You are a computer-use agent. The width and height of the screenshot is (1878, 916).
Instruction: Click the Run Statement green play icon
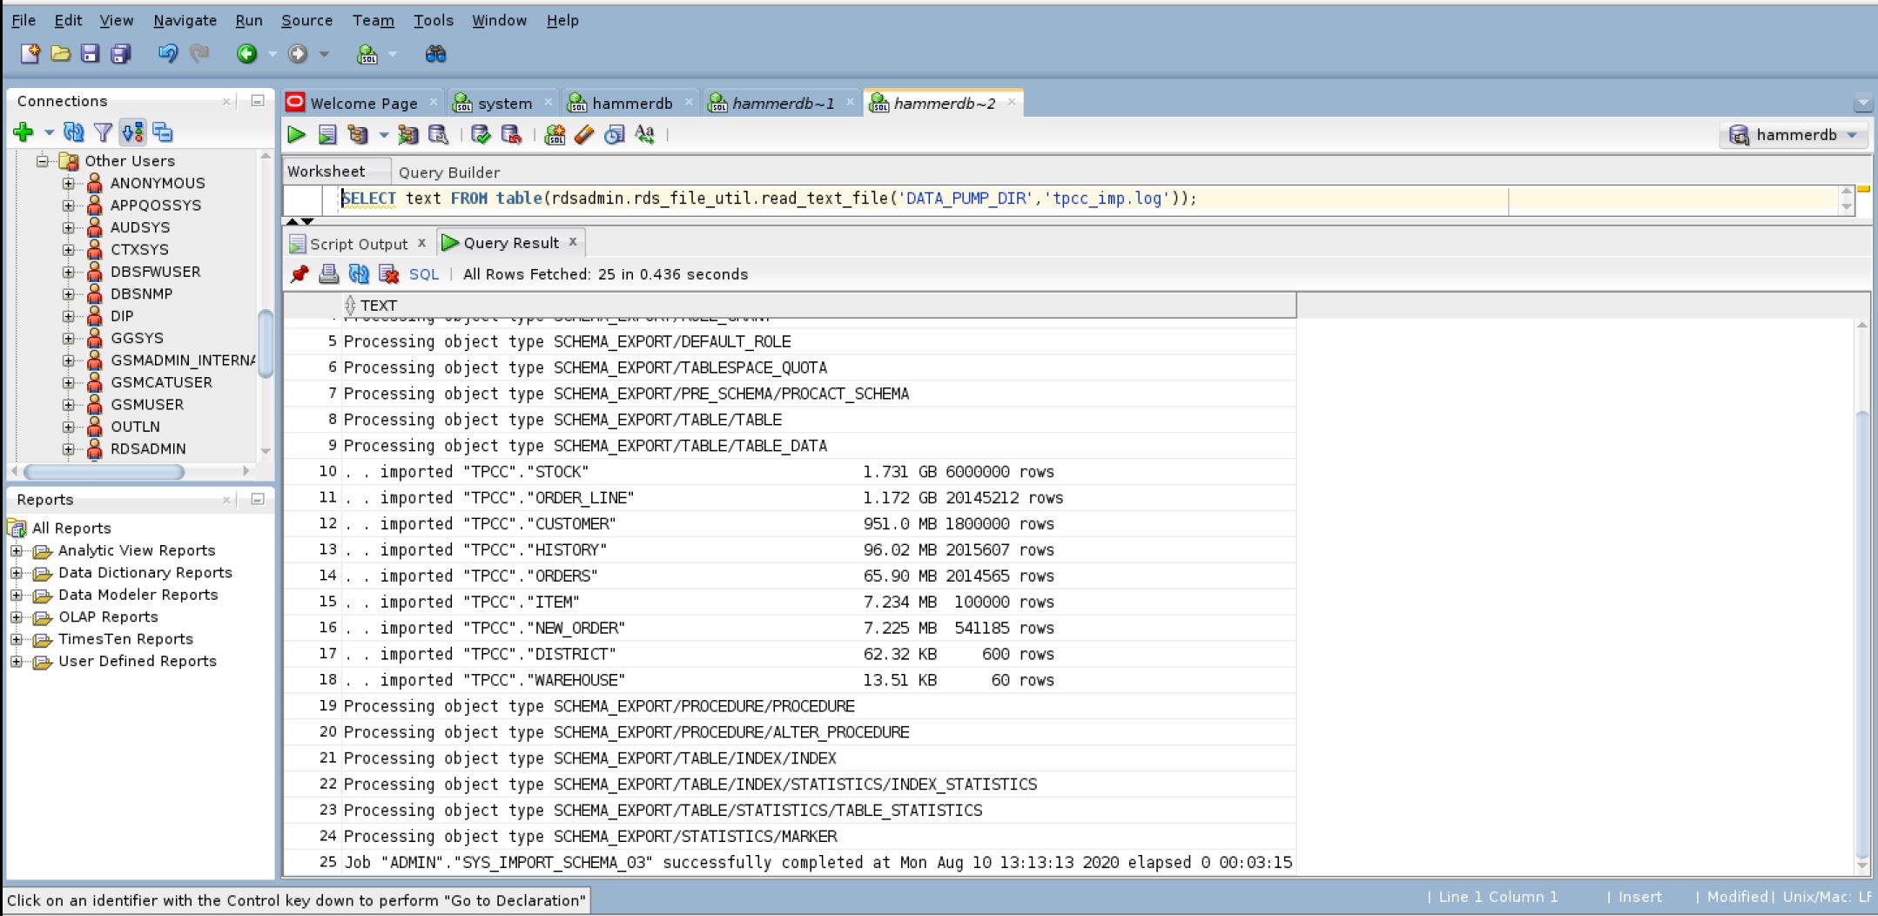coord(296,135)
